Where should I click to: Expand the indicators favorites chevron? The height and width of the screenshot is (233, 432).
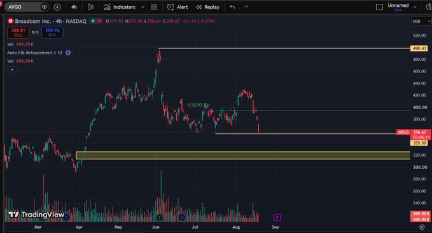[x=143, y=7]
